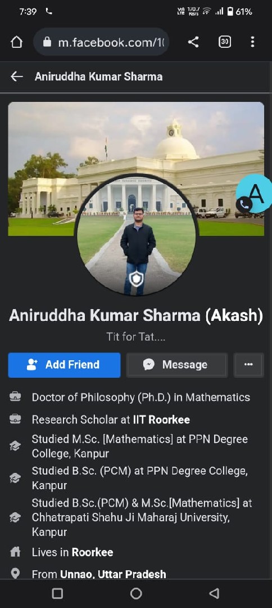Tap the profile picture guard shield badge
The height and width of the screenshot is (608, 272).
[136, 279]
